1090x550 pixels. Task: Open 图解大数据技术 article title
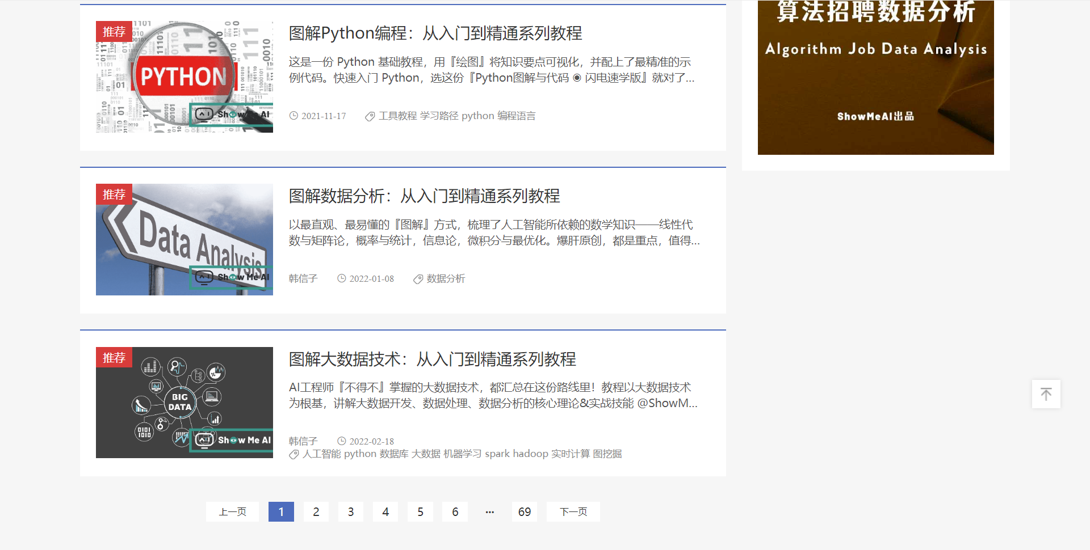[432, 359]
